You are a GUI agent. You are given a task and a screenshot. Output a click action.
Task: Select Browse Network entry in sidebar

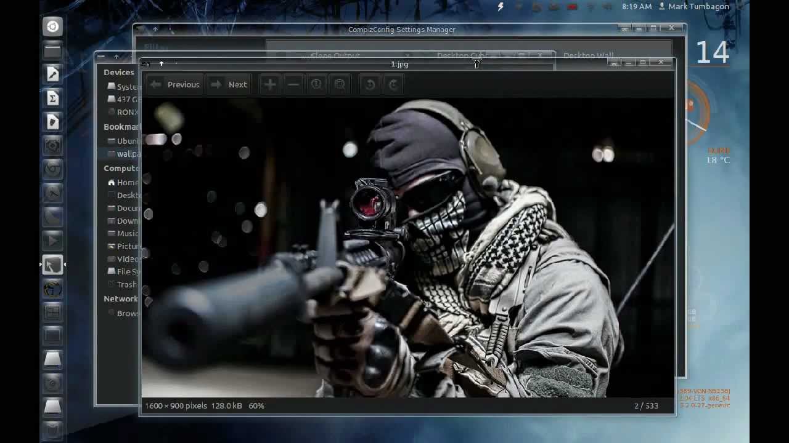click(x=123, y=313)
